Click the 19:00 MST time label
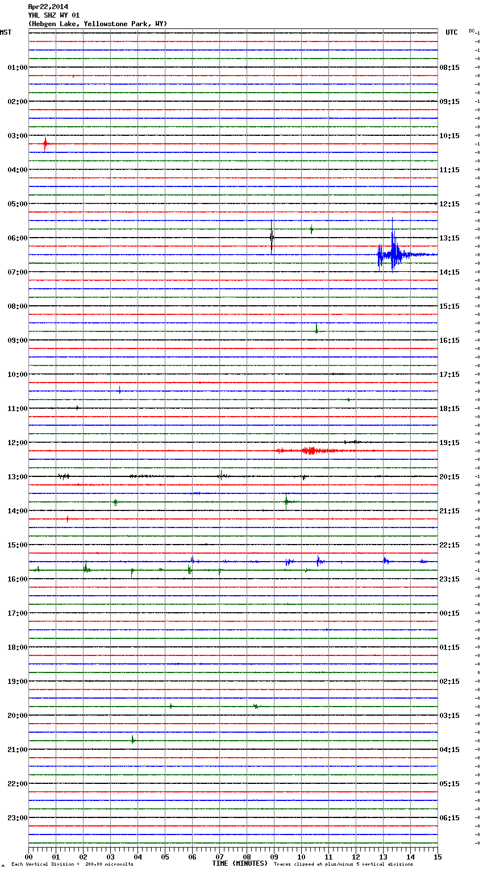Viewport: 483px width, 872px height. click(18, 682)
